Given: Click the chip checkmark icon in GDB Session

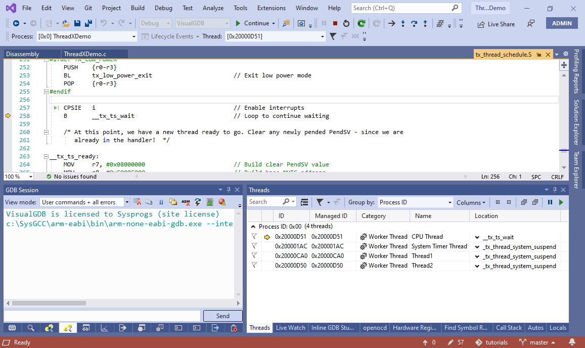Looking at the screenshot, I should (x=210, y=202).
